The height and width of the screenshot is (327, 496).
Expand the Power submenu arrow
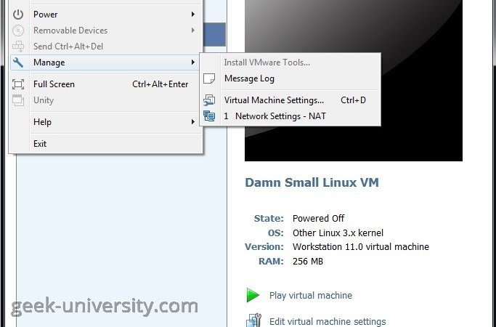[192, 15]
